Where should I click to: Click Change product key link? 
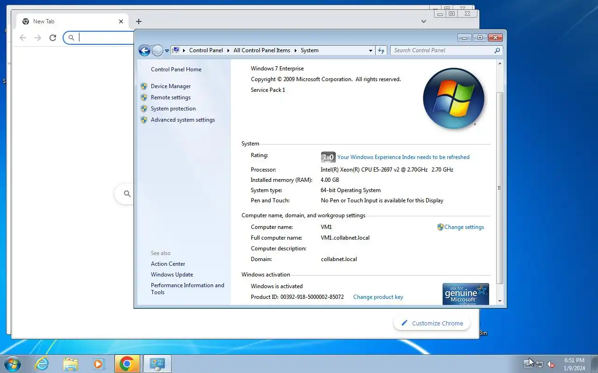(x=378, y=297)
